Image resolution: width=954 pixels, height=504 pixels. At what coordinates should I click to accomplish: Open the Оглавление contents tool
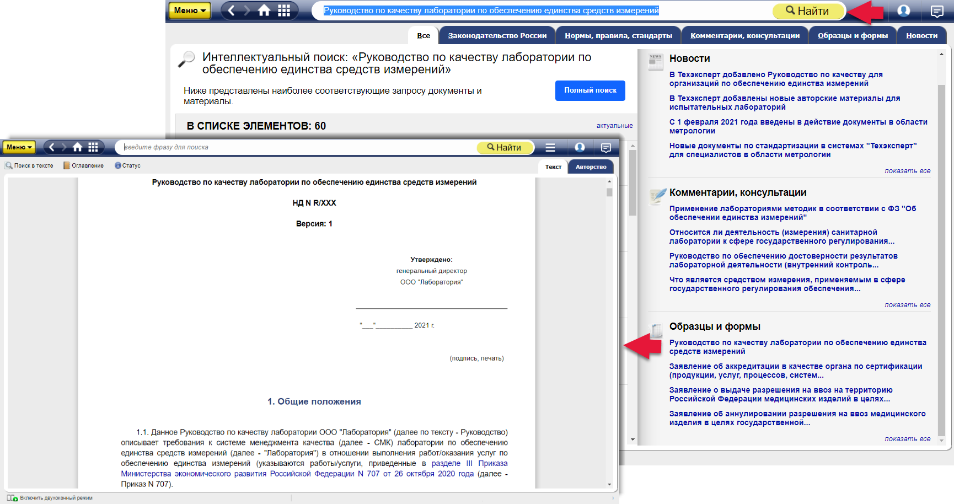(x=83, y=165)
